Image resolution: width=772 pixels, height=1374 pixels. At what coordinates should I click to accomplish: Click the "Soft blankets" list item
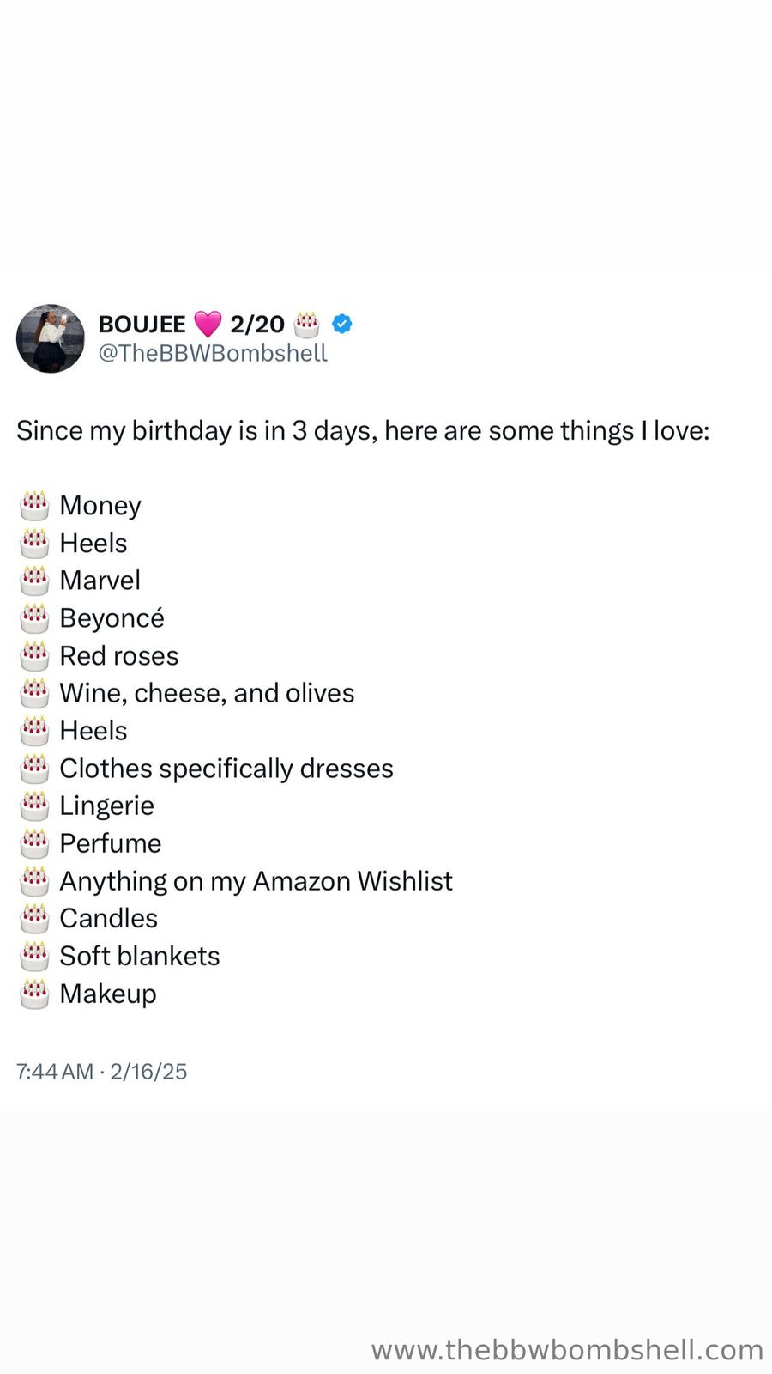tap(140, 956)
